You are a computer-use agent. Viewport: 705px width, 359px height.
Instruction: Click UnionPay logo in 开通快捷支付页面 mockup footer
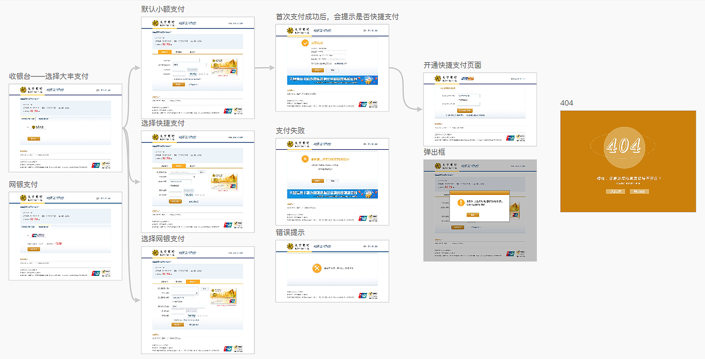point(511,138)
